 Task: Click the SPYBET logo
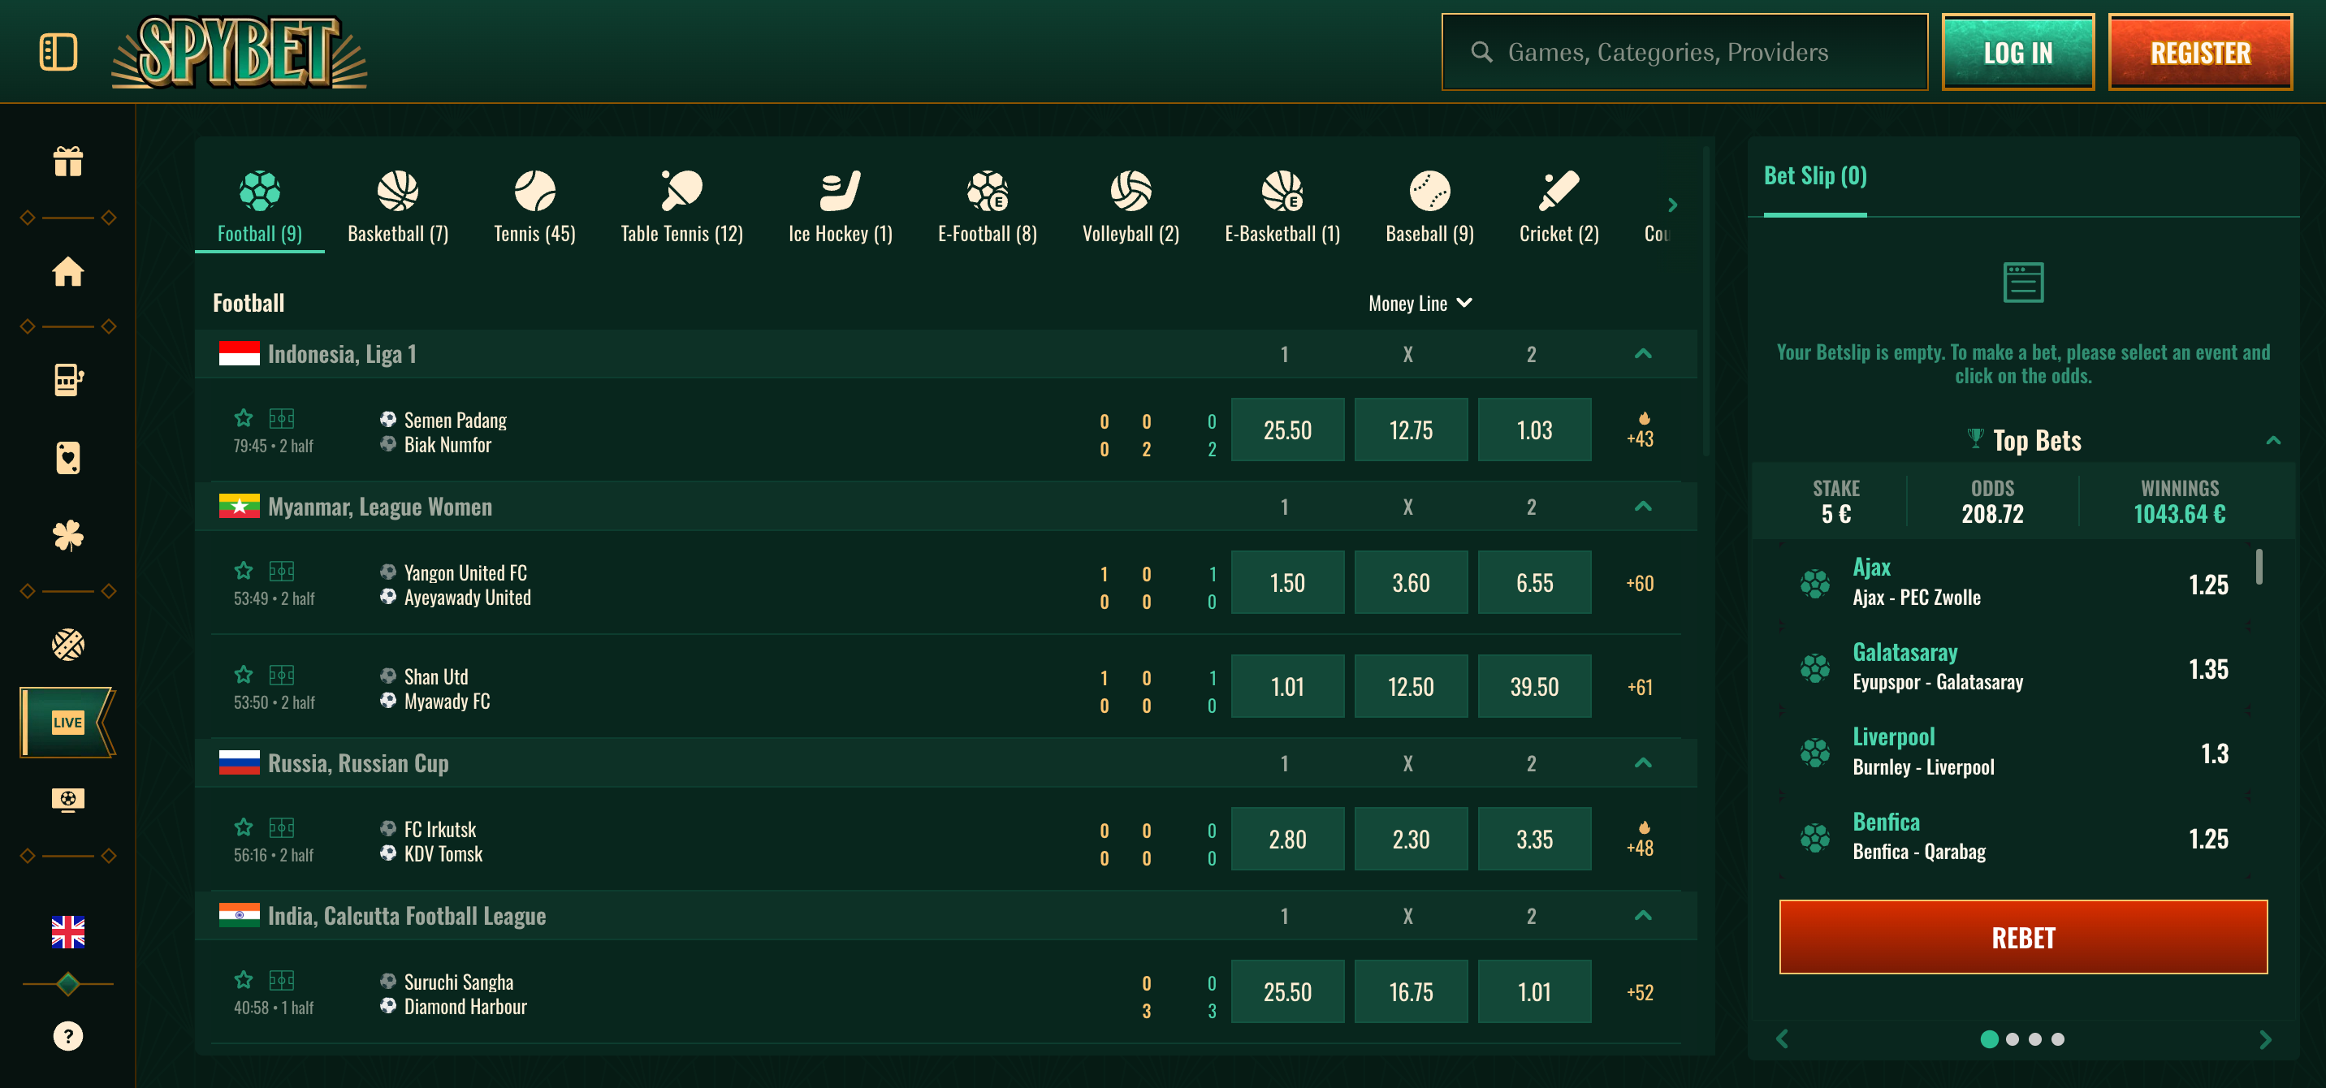[240, 51]
